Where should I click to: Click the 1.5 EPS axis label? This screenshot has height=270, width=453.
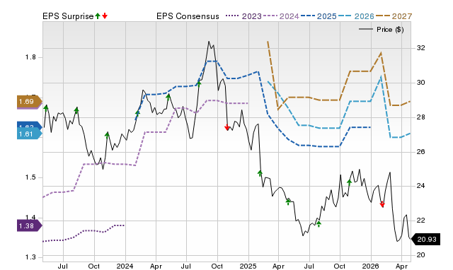(x=30, y=177)
